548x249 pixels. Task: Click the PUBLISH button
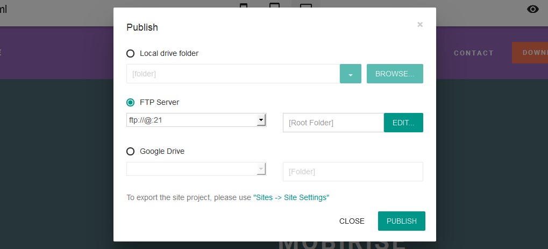coord(402,221)
